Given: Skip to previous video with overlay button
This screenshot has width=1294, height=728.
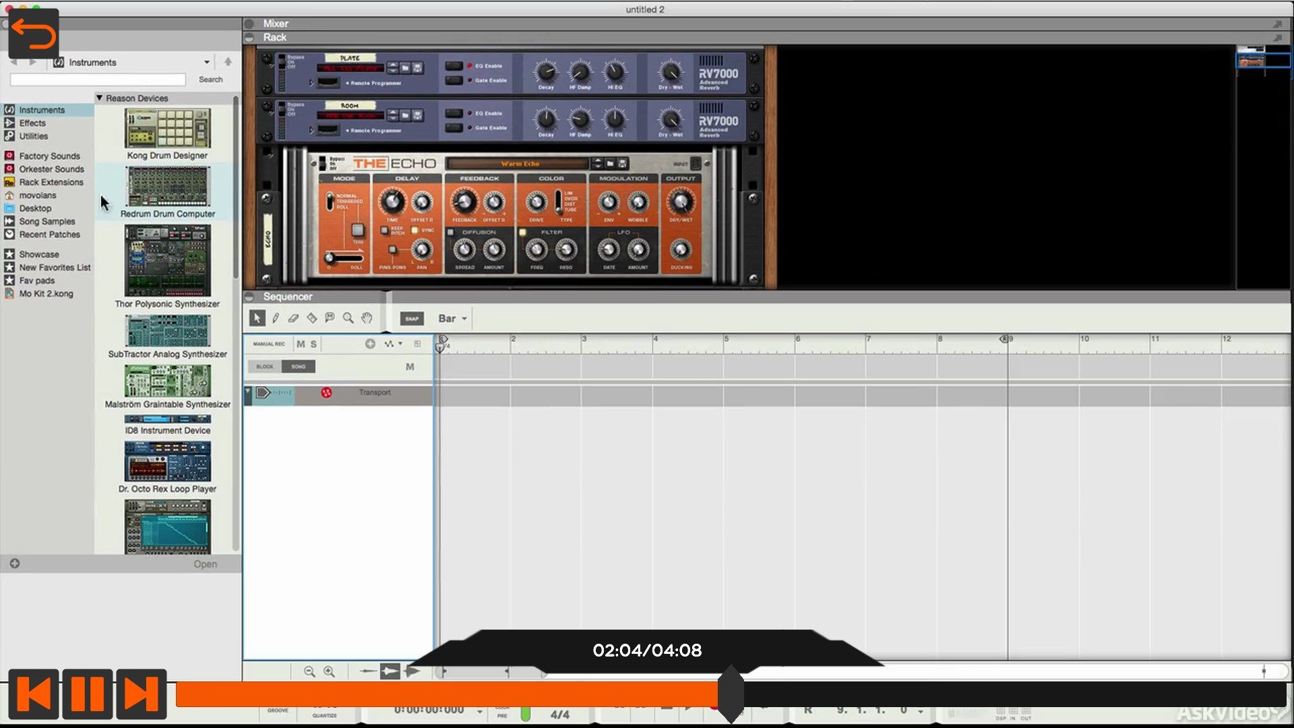Looking at the screenshot, I should 34,694.
